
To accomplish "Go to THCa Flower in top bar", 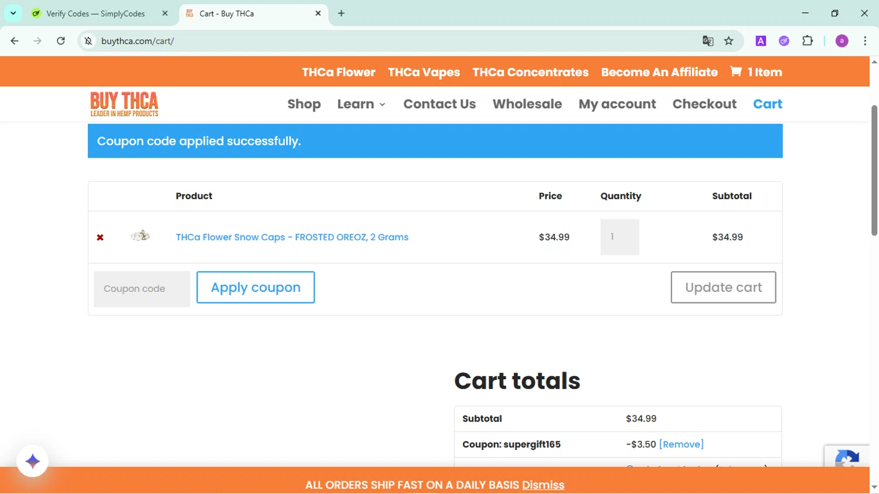I will (339, 72).
